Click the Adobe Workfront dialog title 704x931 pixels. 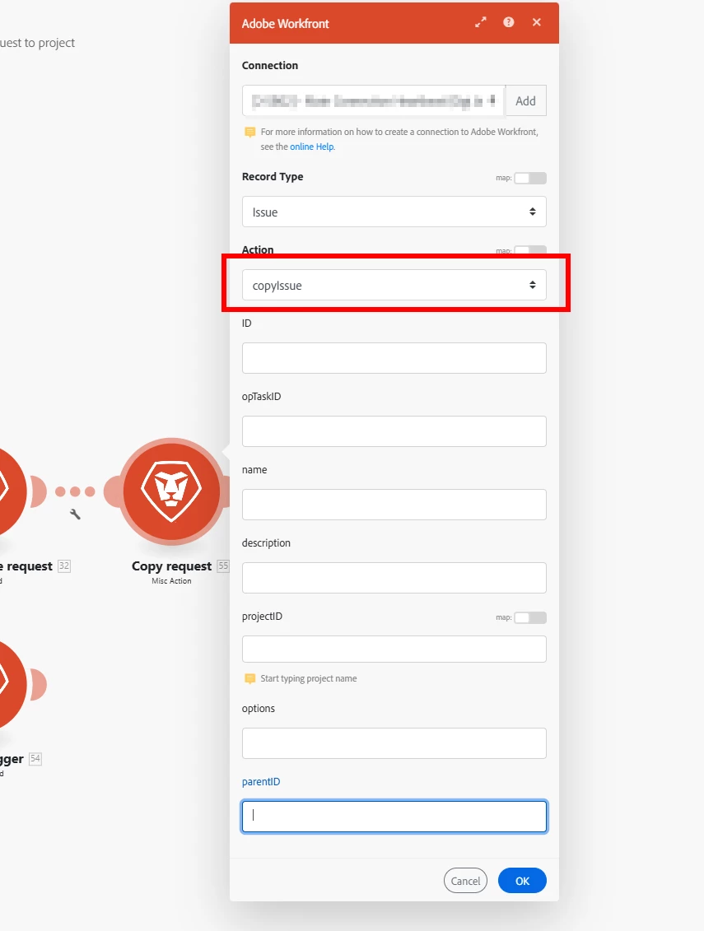285,24
